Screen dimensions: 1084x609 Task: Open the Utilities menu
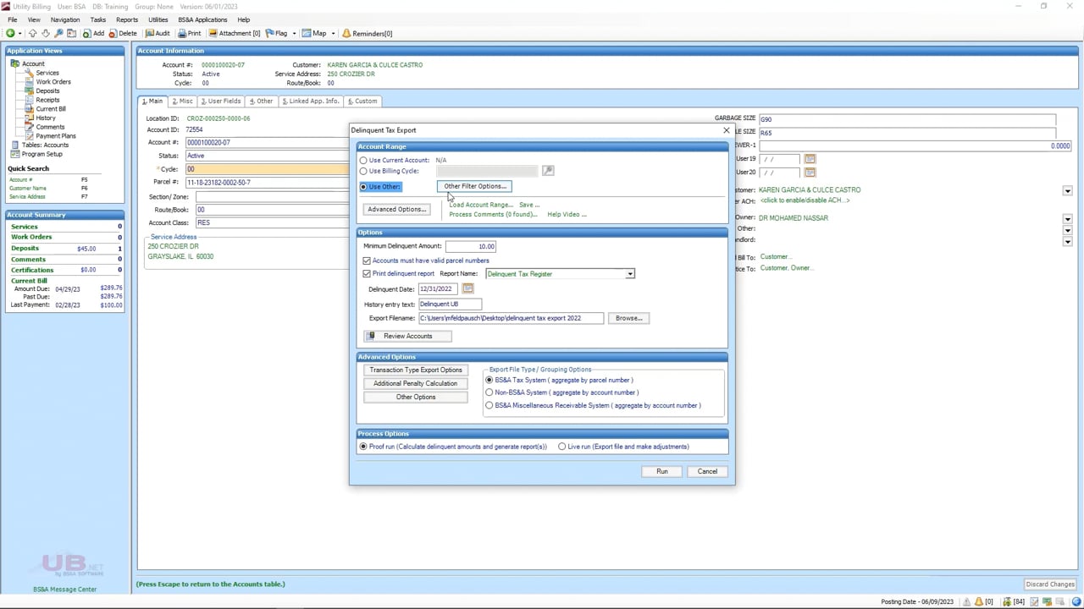(x=158, y=19)
